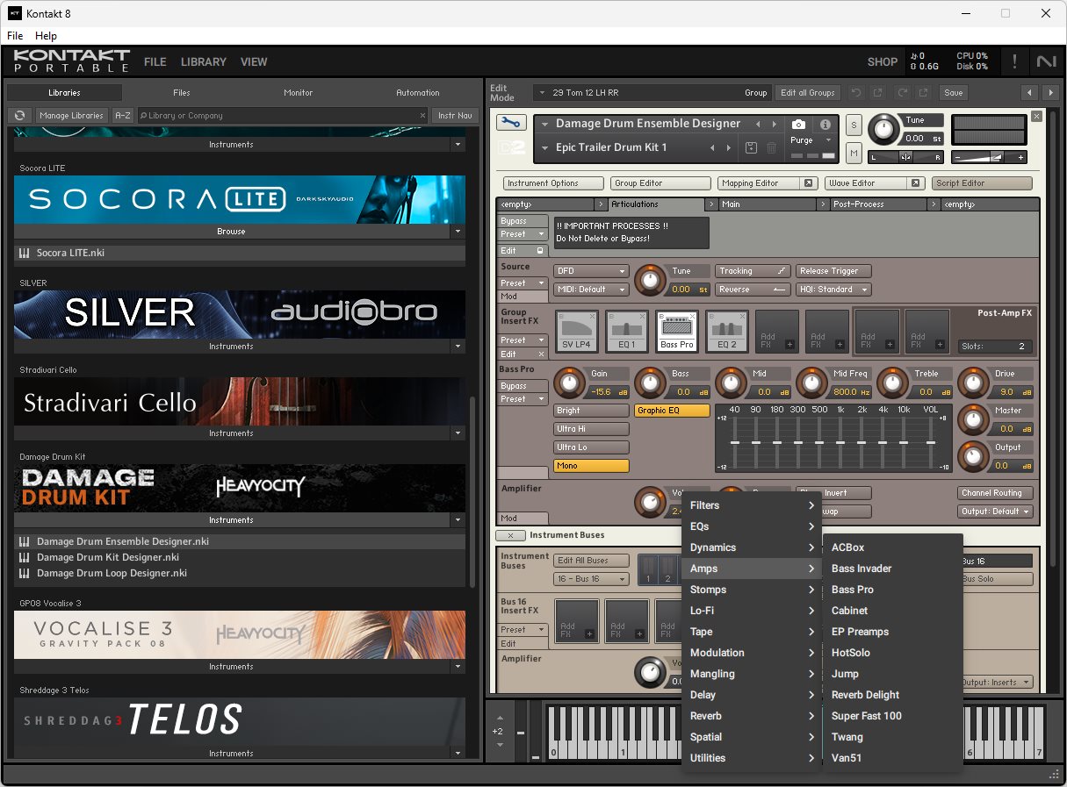
Task: Click the first empty Add FX slot
Action: tap(777, 331)
